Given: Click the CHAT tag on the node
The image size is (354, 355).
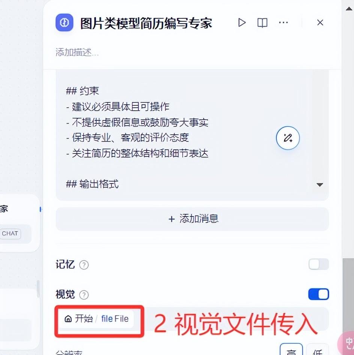Looking at the screenshot, I should point(10,233).
